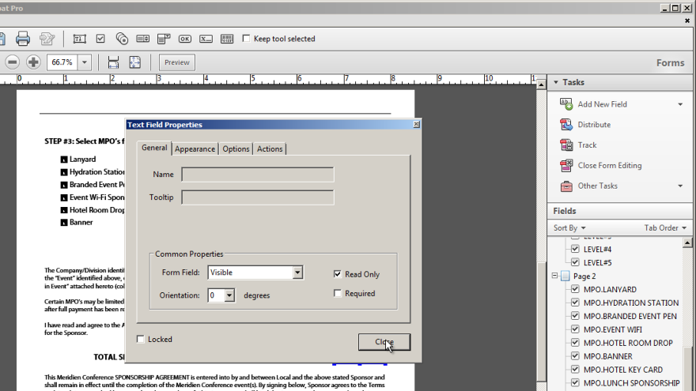Select the Radio Button tool icon
The width and height of the screenshot is (696, 391).
click(122, 39)
